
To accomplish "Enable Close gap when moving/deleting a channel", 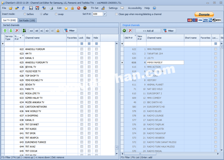I will click(117, 14).
